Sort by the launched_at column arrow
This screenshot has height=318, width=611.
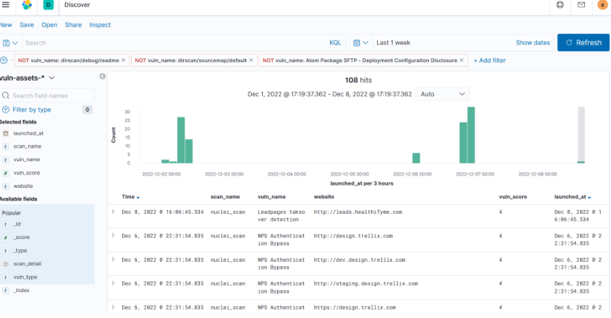590,197
